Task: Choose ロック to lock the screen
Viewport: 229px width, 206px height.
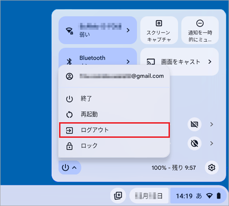Action: tap(114, 146)
